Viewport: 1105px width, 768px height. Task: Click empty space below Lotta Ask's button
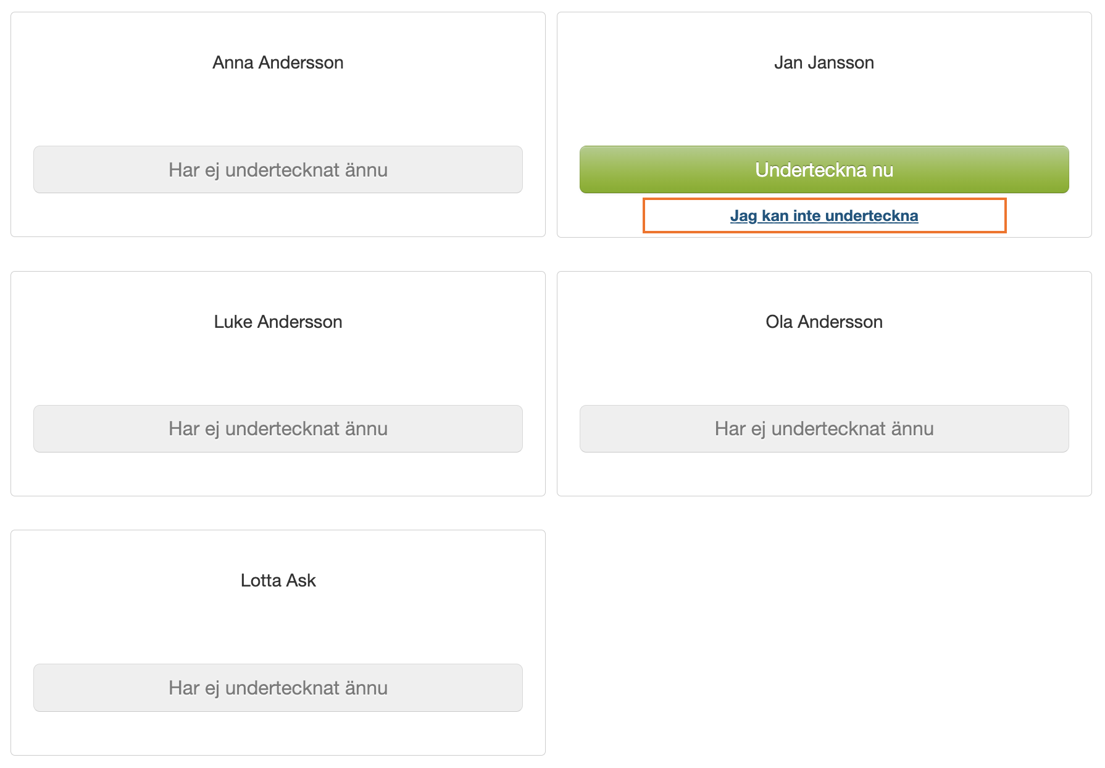(278, 733)
